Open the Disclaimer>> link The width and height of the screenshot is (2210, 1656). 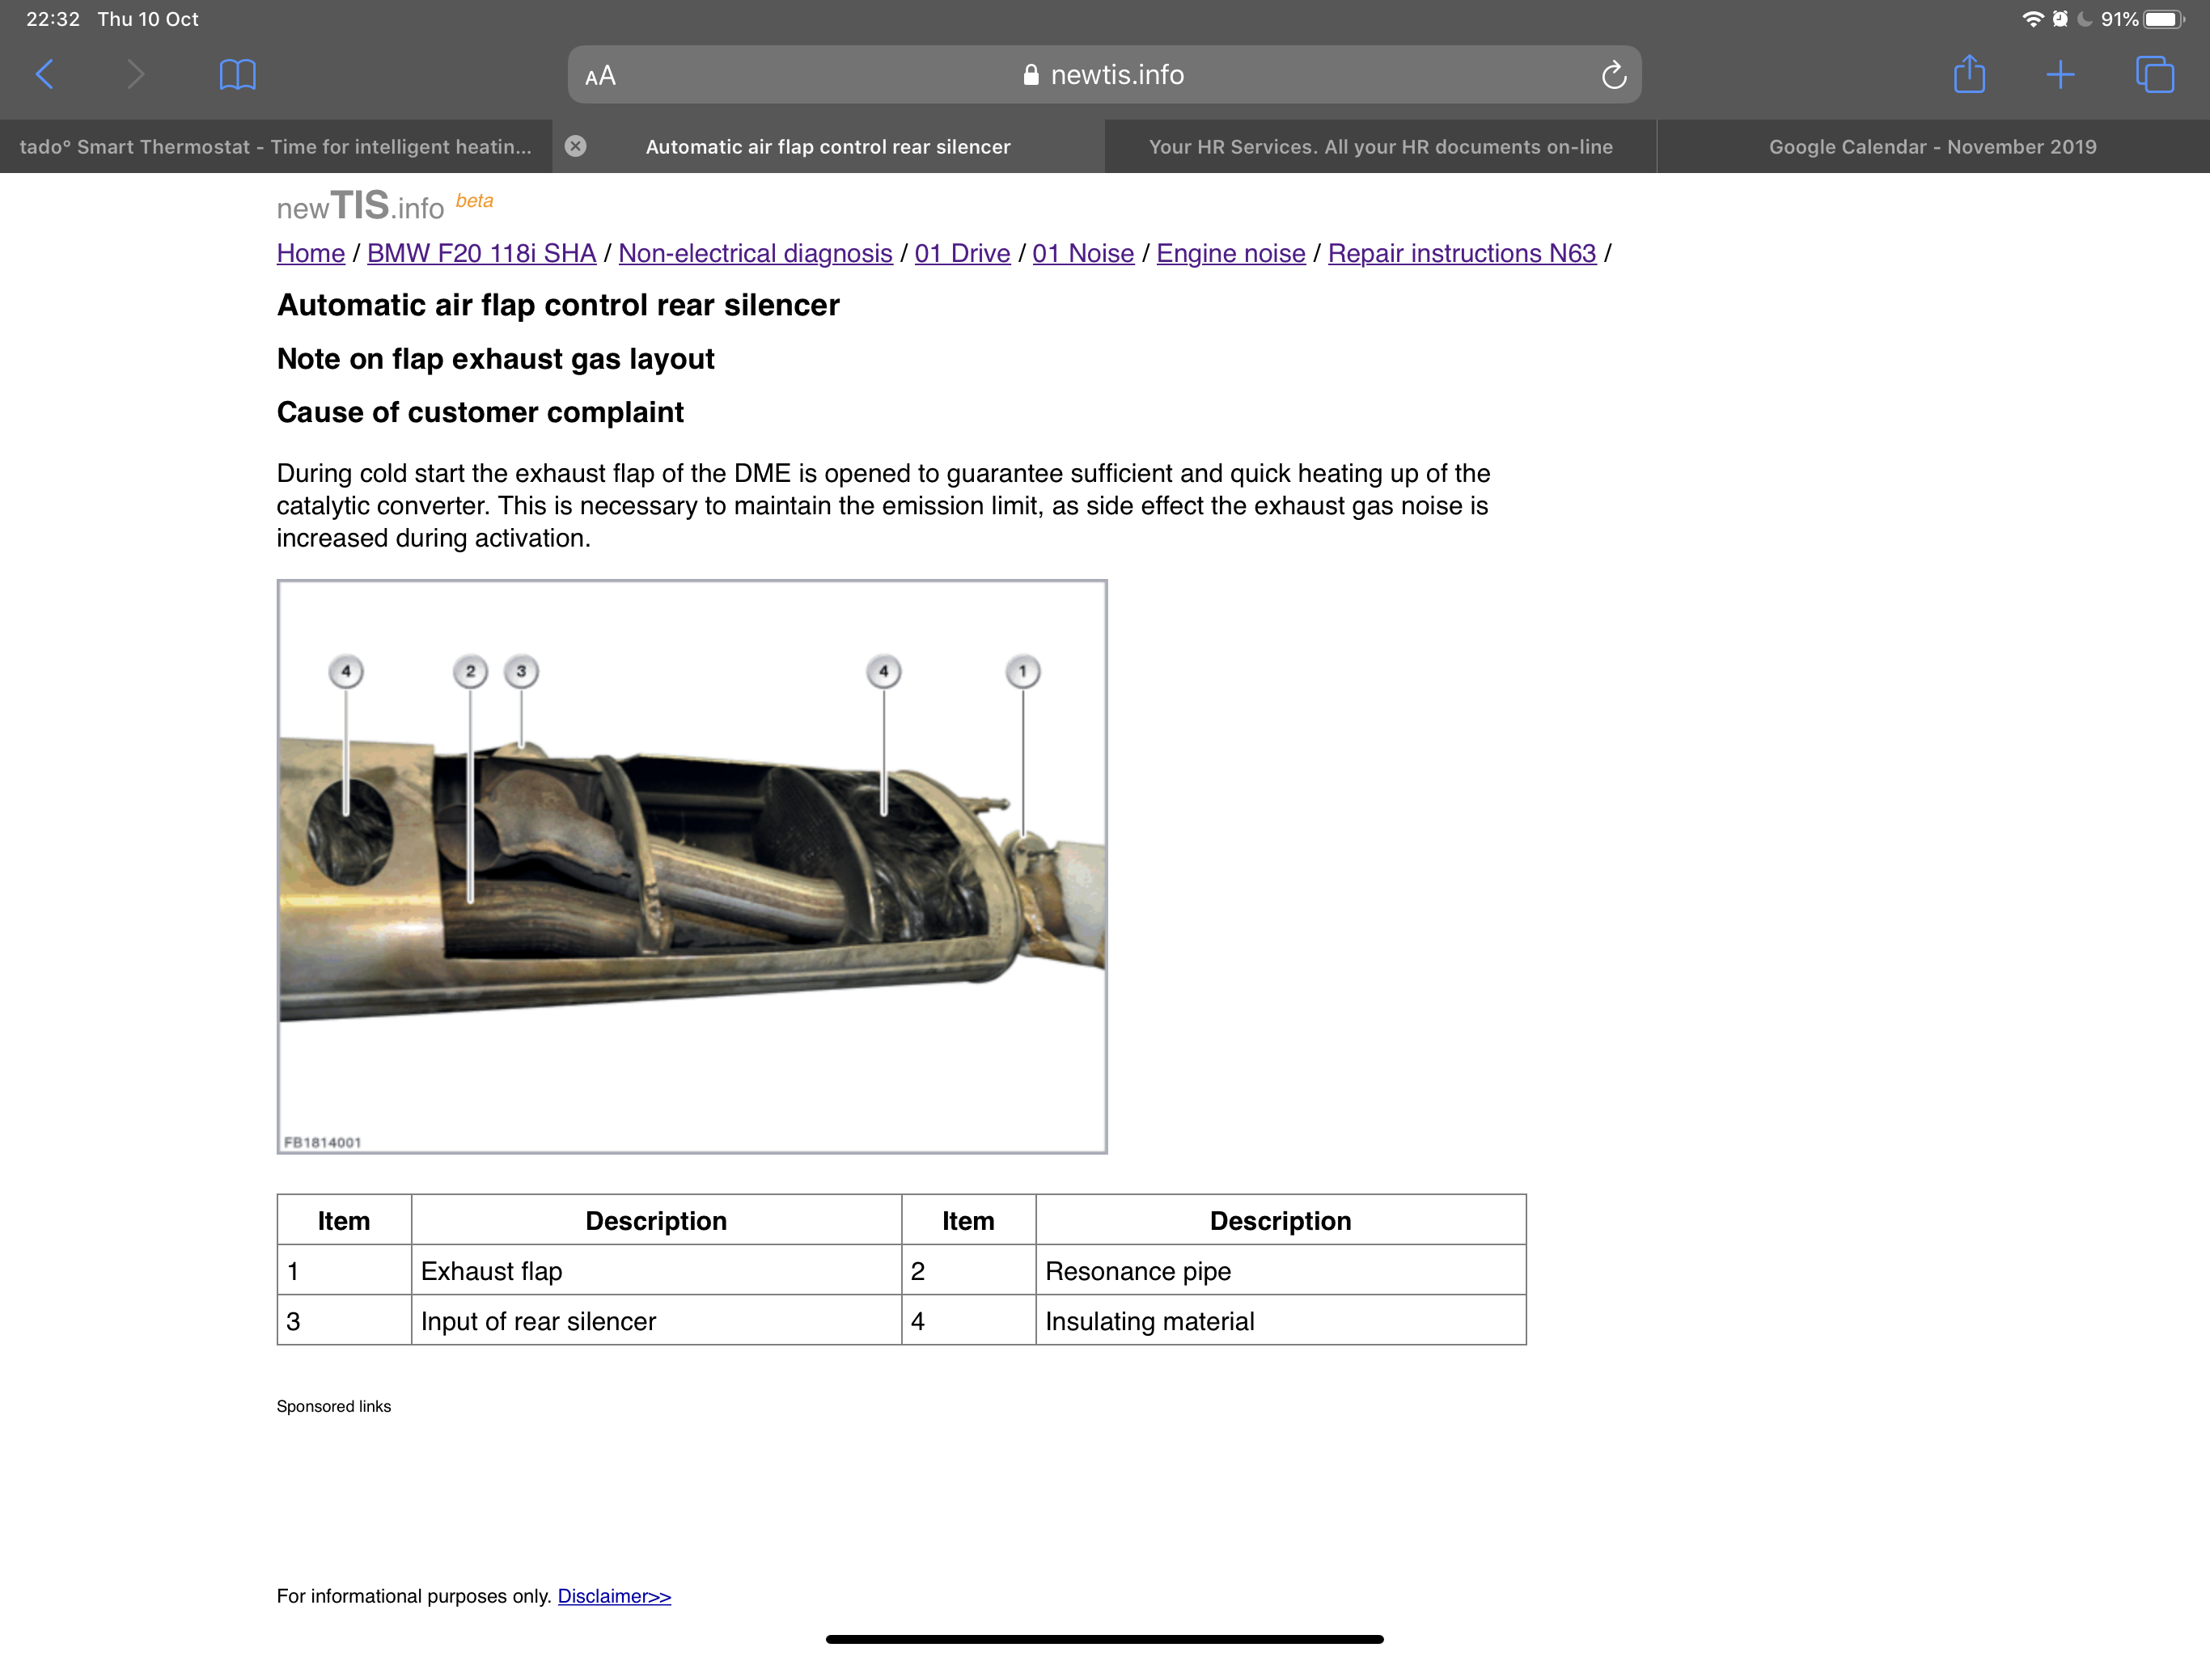click(615, 1596)
